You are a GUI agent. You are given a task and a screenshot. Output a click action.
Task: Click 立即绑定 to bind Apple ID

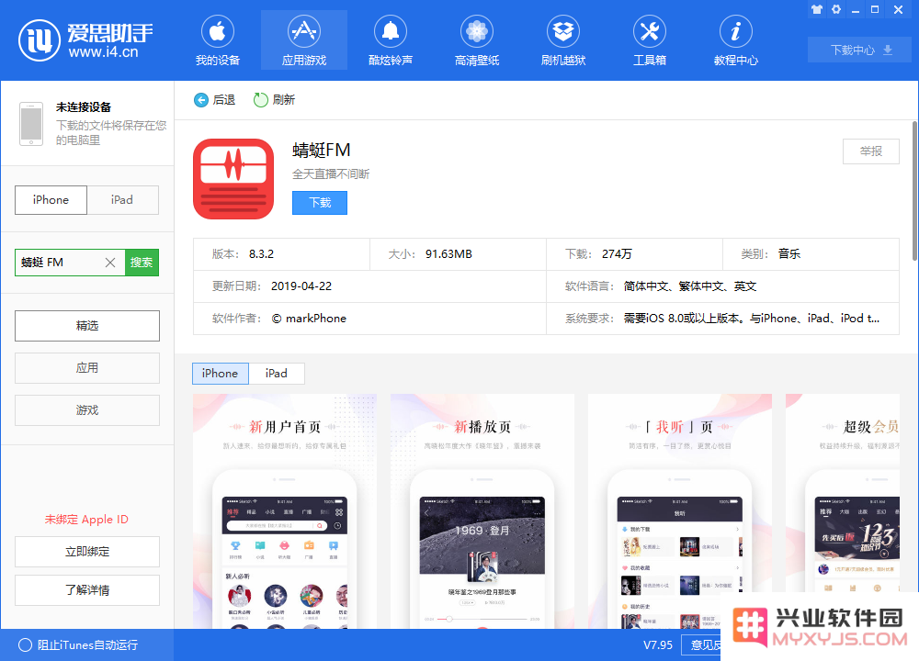(87, 552)
